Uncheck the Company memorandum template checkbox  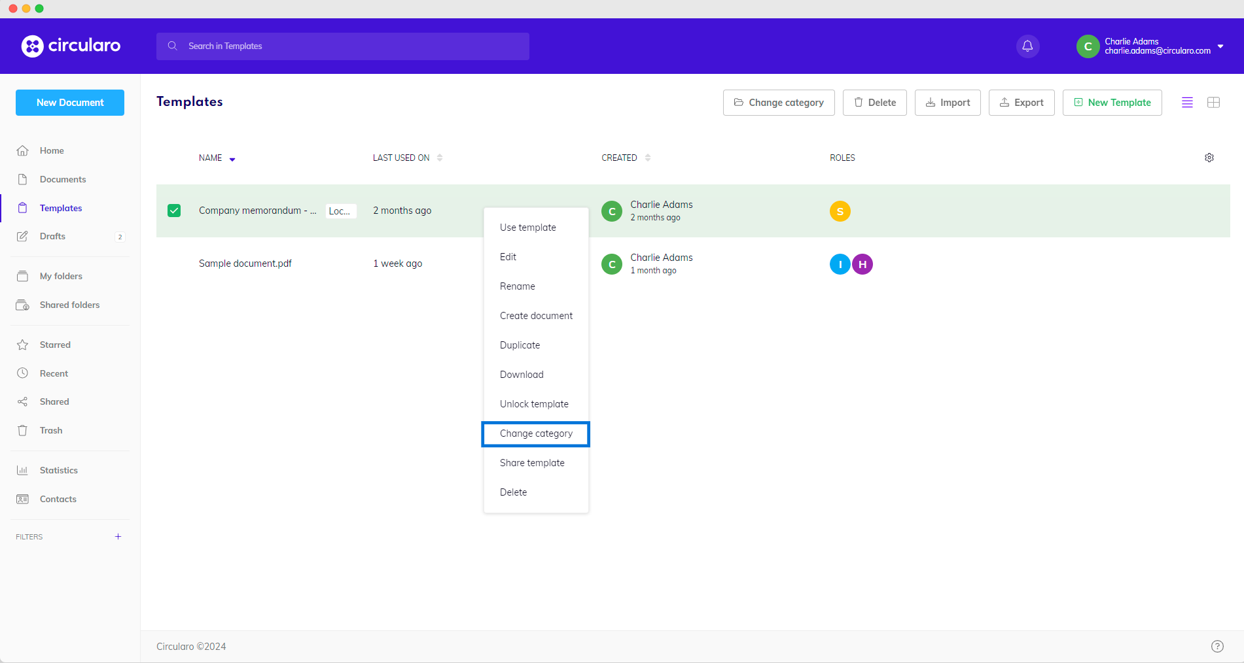point(174,211)
